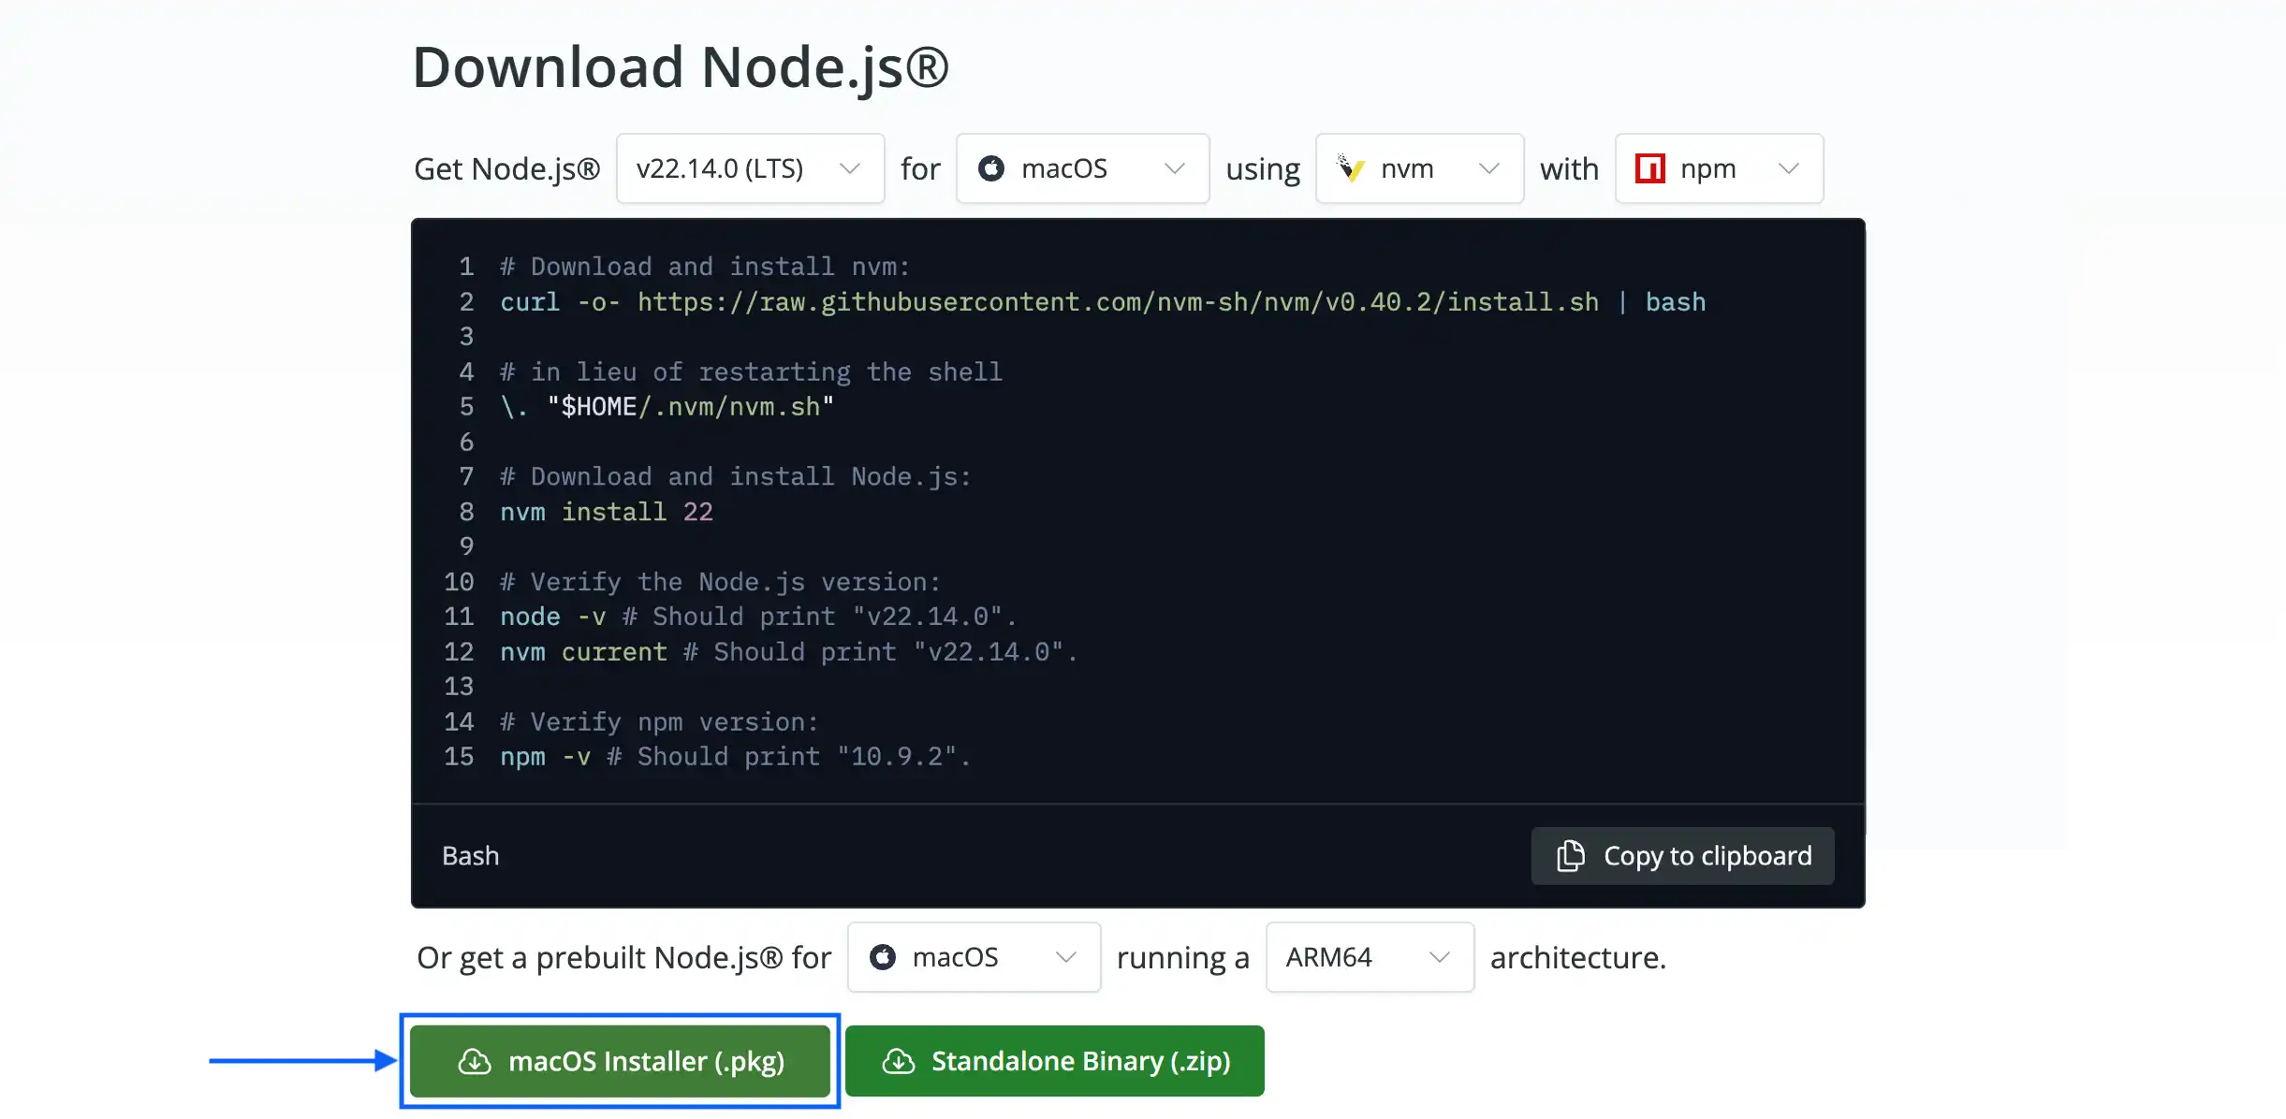Click the 'nvm install 22' code line

pos(607,512)
